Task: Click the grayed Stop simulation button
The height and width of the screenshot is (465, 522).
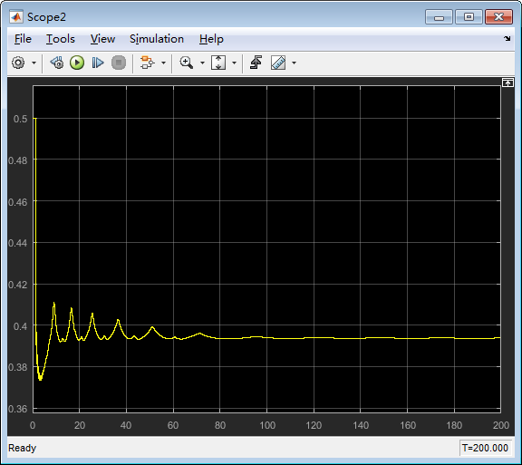Action: pos(119,63)
